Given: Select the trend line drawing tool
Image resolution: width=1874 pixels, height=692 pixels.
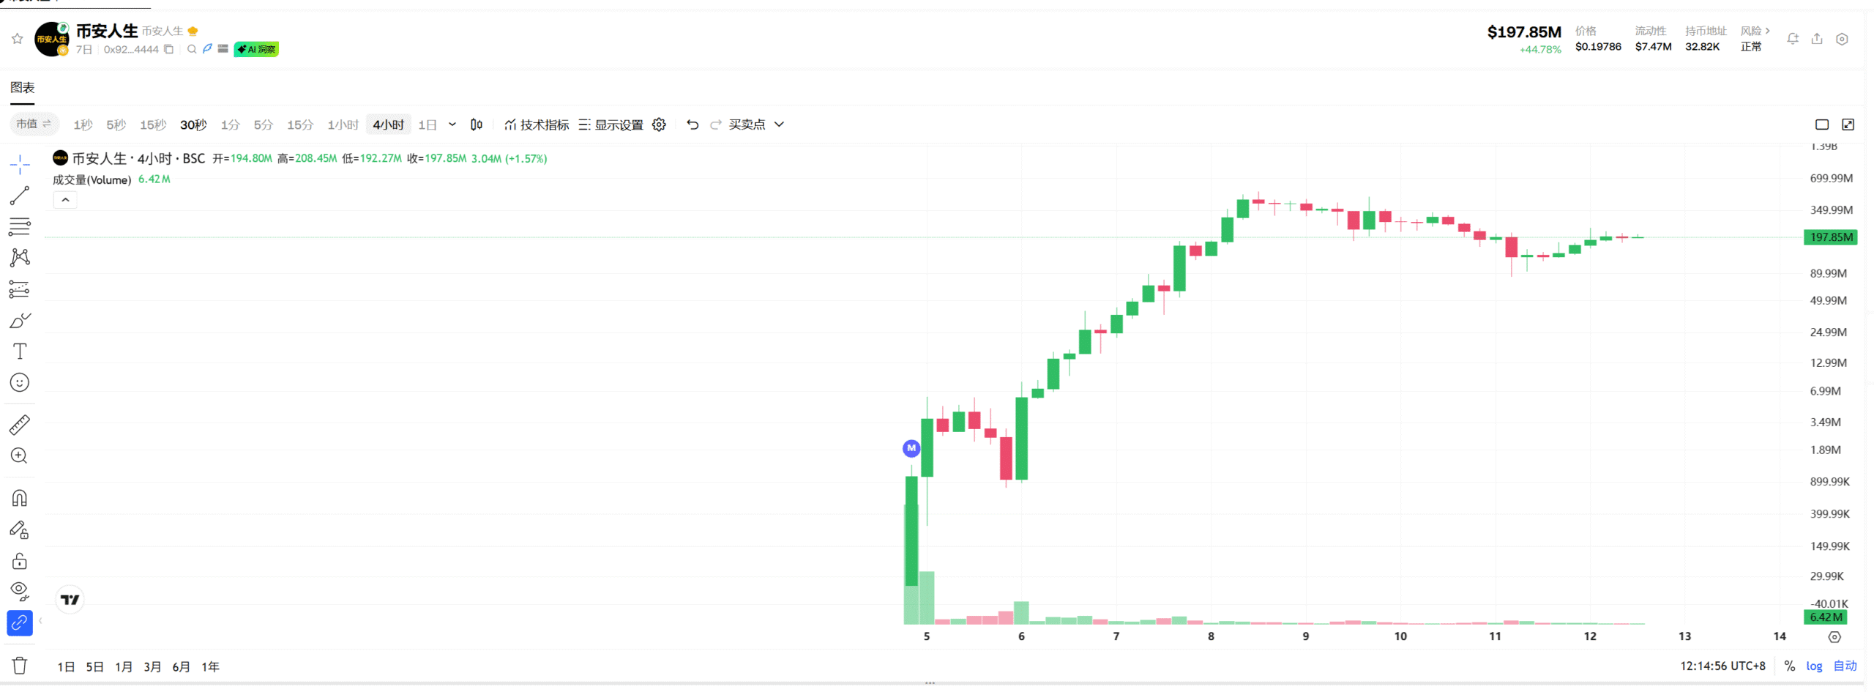Looking at the screenshot, I should 20,196.
